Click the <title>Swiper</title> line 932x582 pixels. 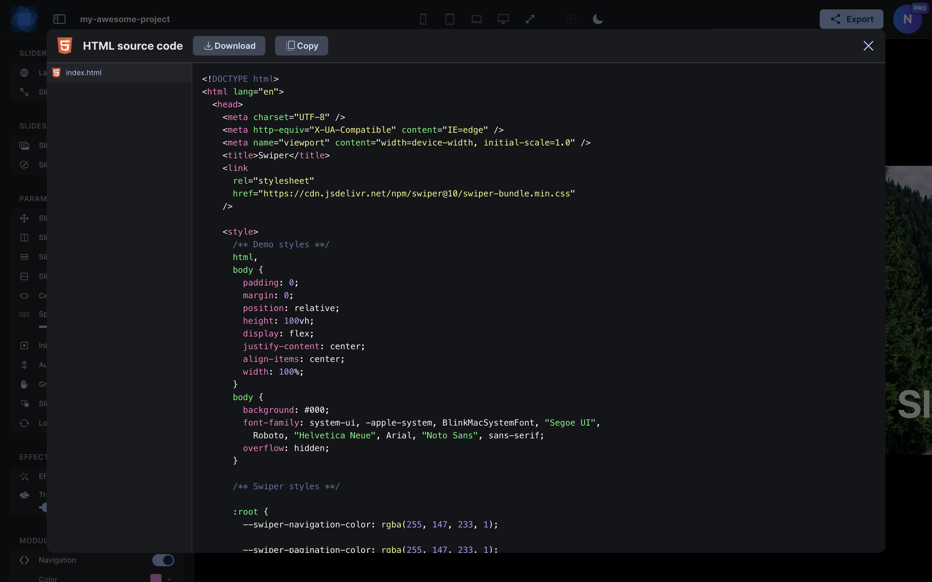(x=276, y=156)
